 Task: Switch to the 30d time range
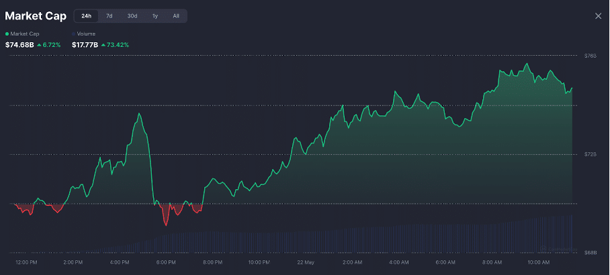tap(132, 16)
